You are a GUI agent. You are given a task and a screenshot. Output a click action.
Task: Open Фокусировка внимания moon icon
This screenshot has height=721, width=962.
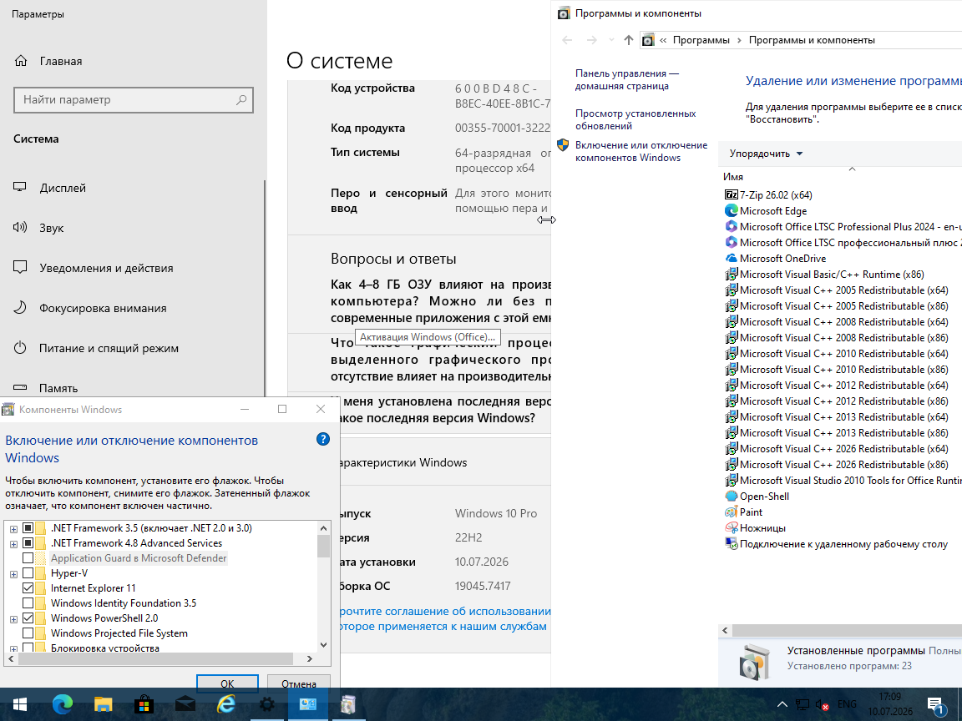point(20,307)
